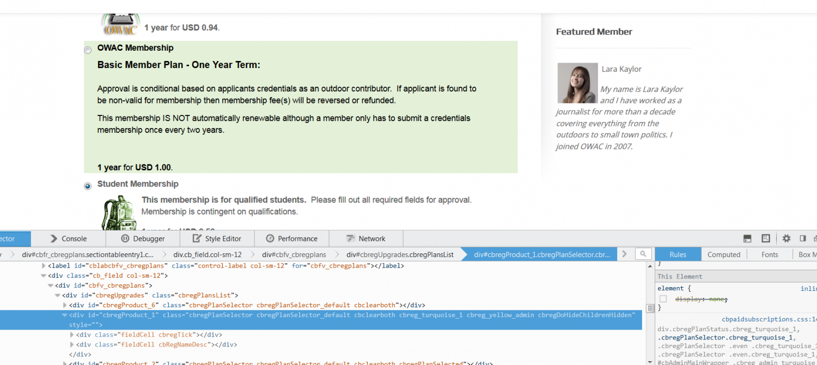Click the '1 year for USD 0.94' text
The image size is (817, 365).
coord(182,28)
